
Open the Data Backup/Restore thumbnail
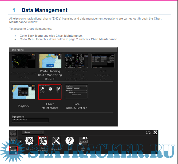(77, 92)
